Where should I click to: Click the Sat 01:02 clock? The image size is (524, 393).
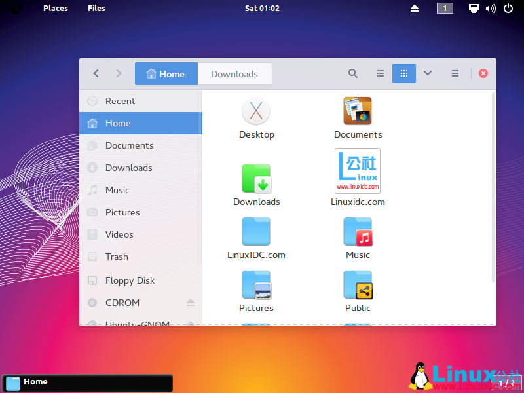click(262, 9)
